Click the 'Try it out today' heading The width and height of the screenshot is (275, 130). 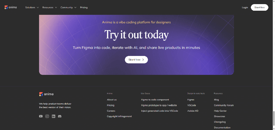pos(136,35)
